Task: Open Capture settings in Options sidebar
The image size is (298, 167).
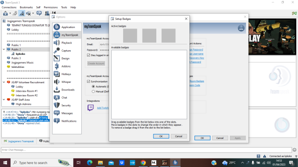Action: point(67,51)
